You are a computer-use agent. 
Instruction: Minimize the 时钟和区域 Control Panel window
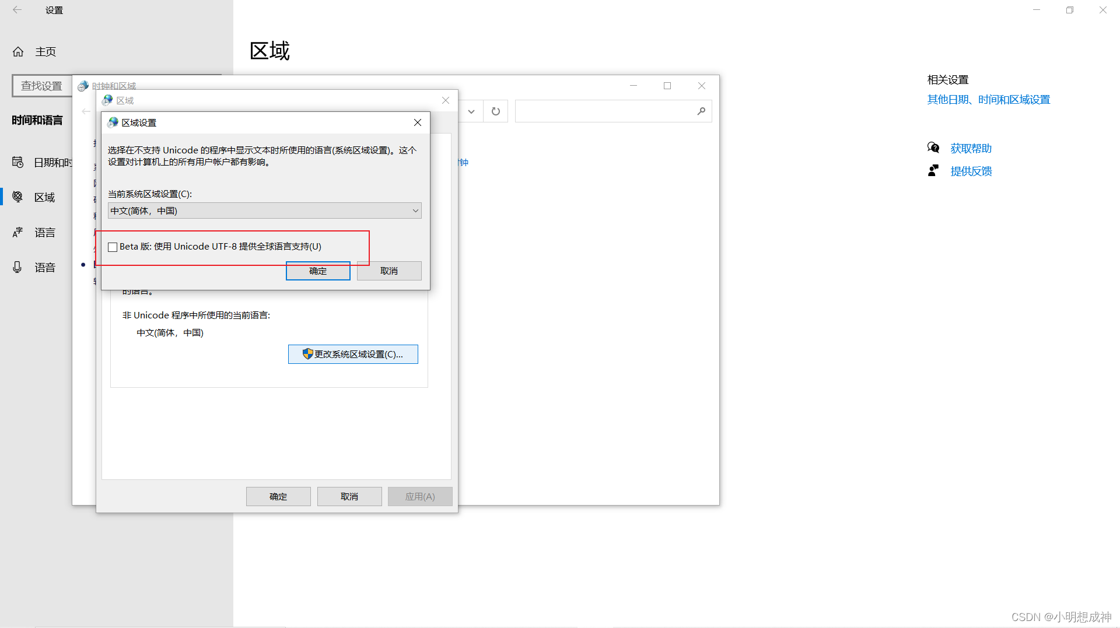[633, 86]
